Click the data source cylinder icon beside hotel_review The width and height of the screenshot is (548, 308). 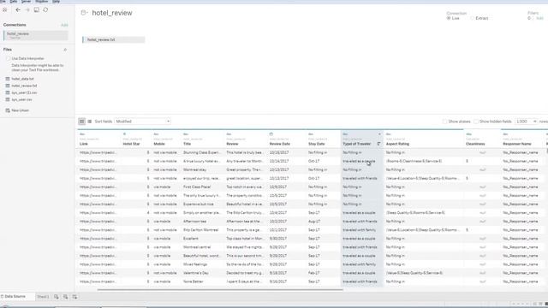[x=83, y=13]
